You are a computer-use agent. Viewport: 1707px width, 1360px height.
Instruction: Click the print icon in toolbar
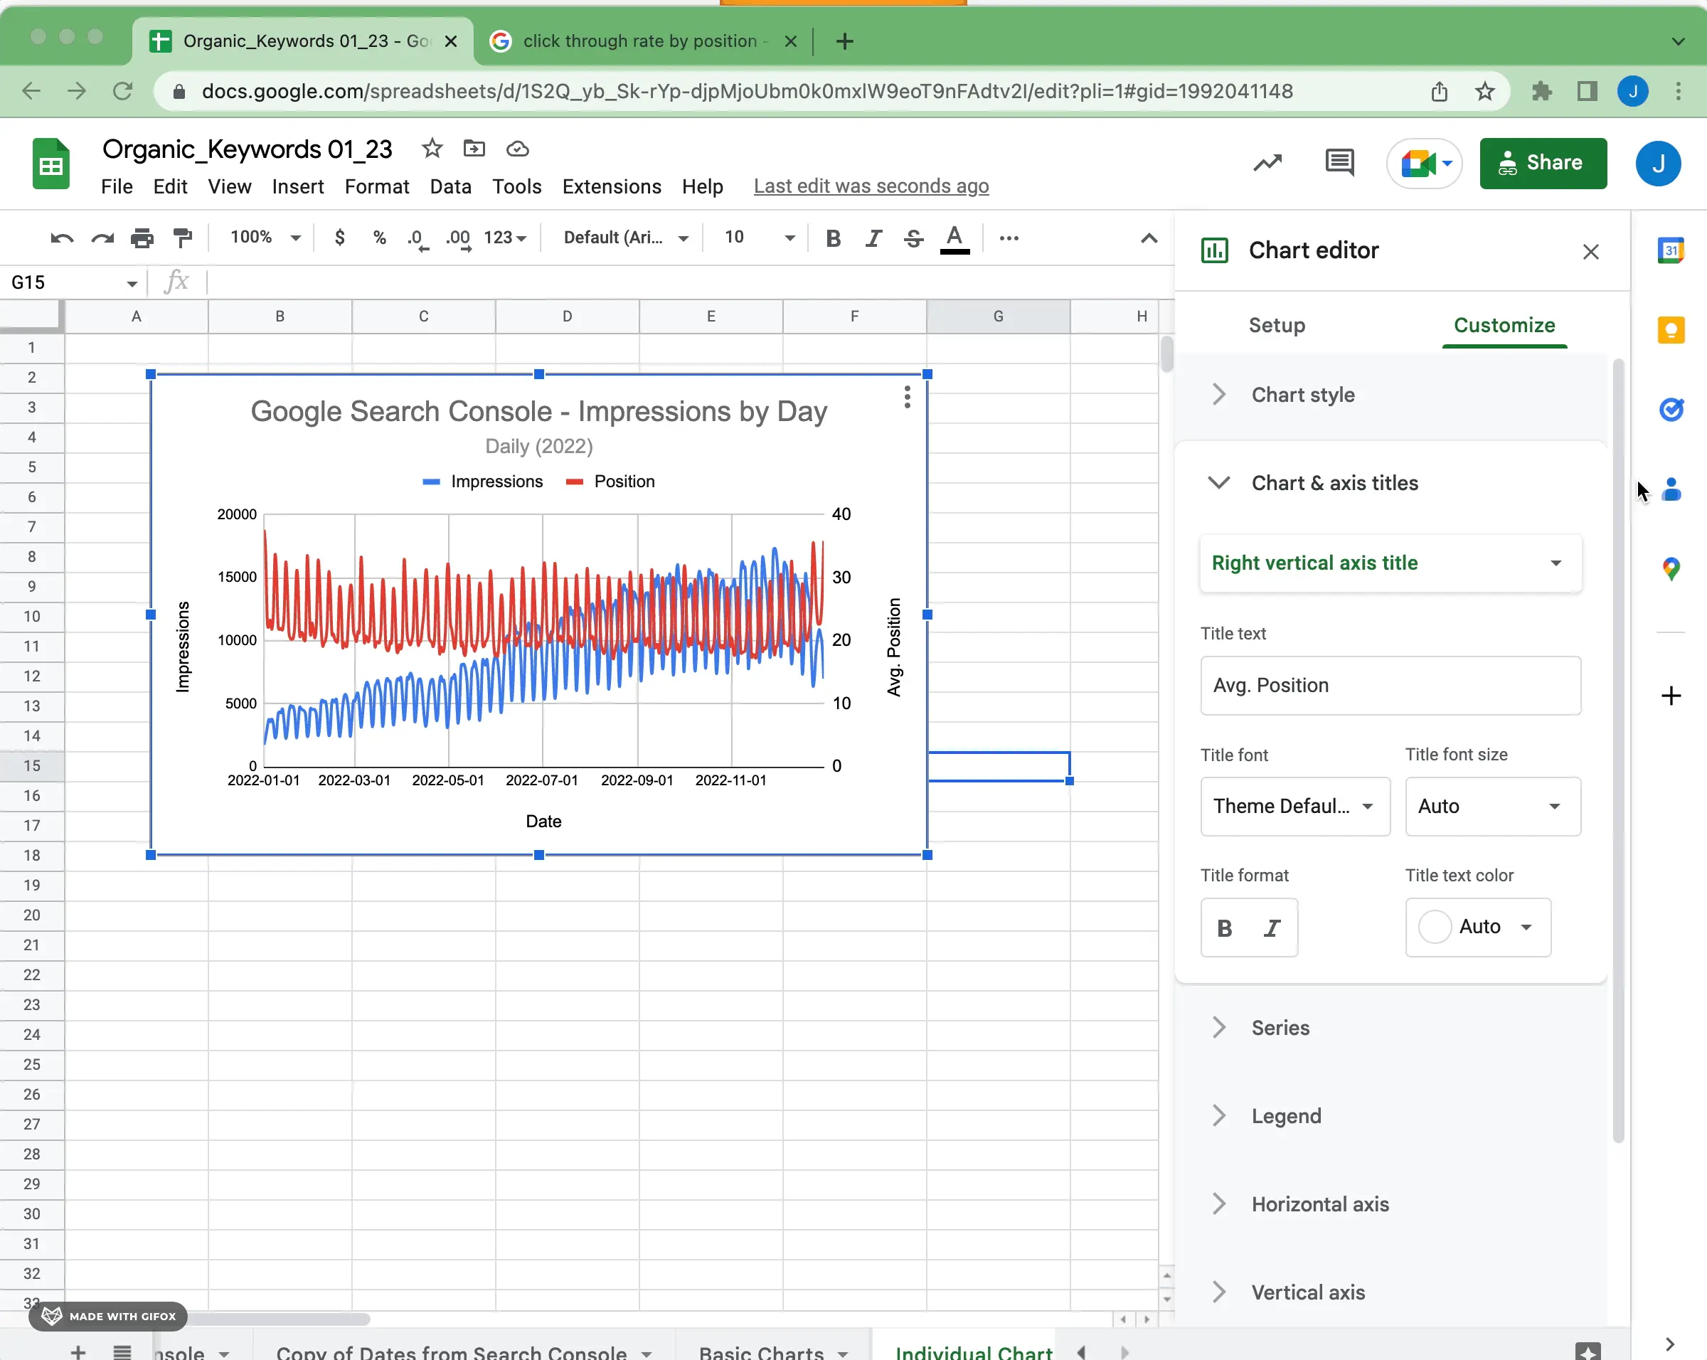click(x=142, y=239)
